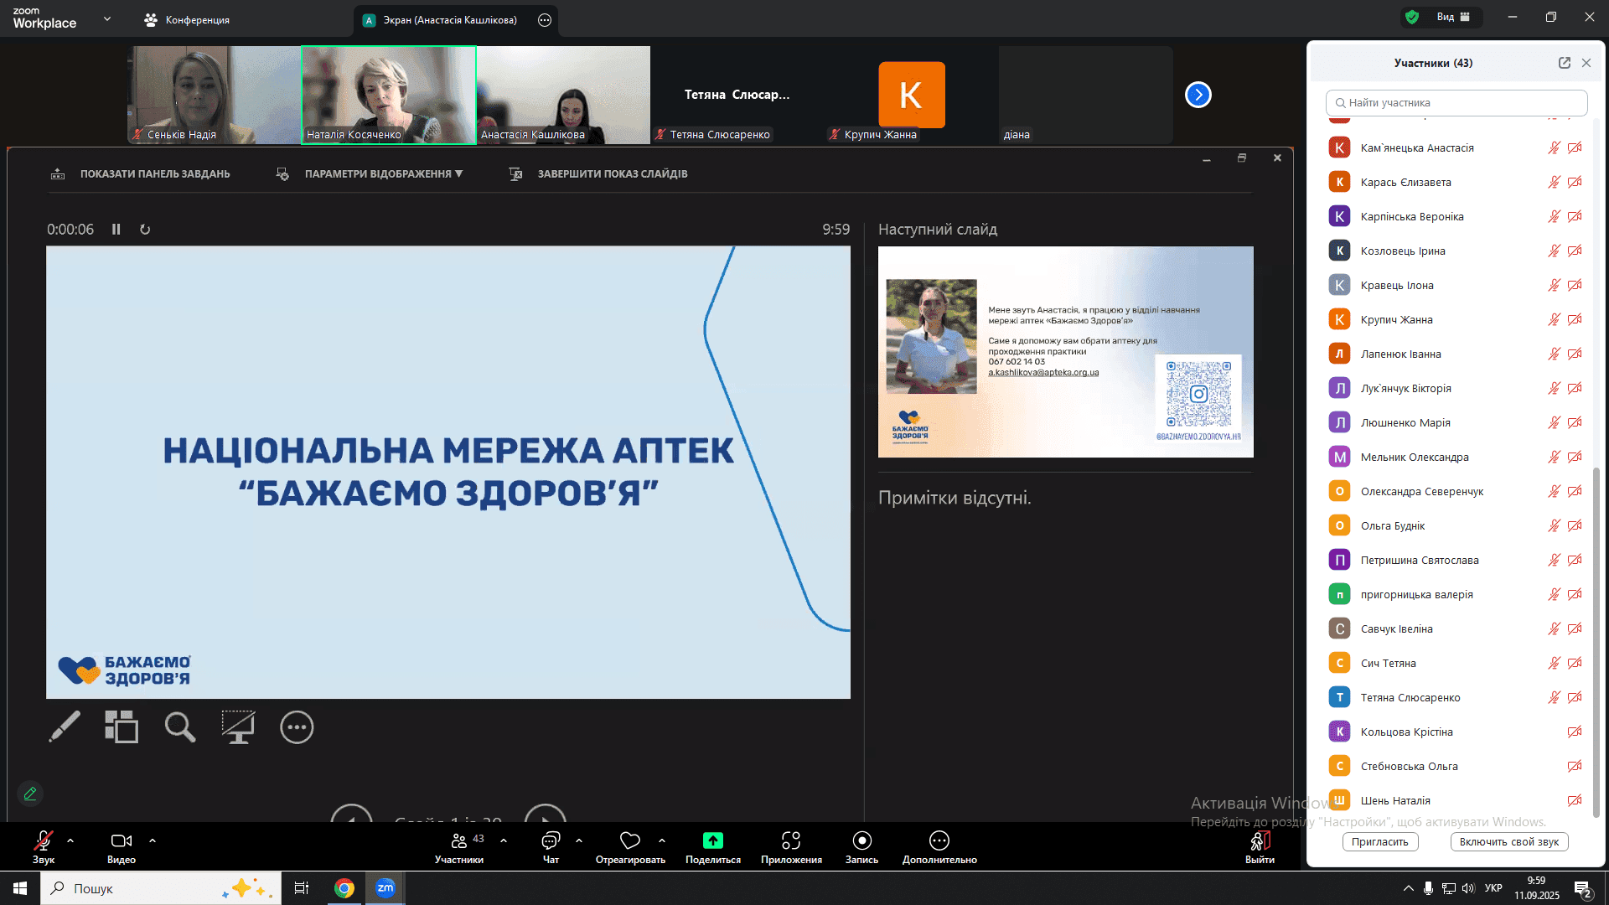
Task: Expand video options arrow next to Видео
Action: 153,840
